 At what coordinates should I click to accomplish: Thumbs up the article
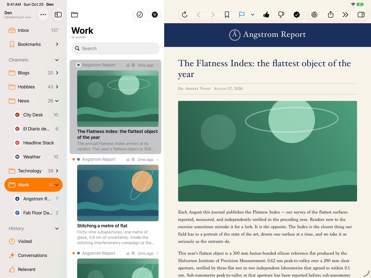click(266, 15)
